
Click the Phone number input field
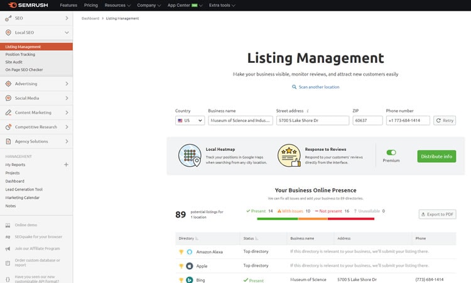point(408,120)
